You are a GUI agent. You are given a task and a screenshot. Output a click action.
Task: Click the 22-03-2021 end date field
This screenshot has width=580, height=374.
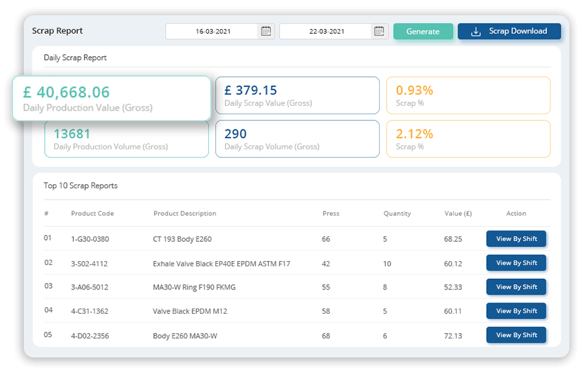click(326, 31)
